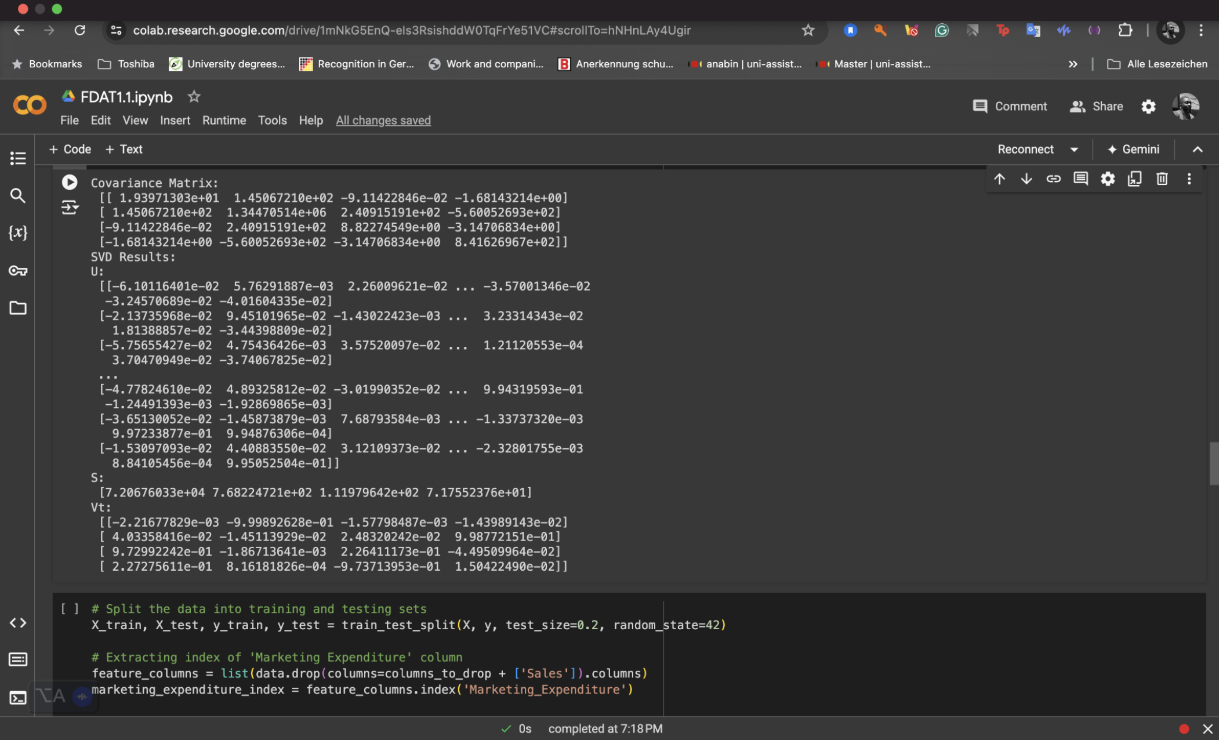This screenshot has width=1219, height=740.
Task: Open the table of contents sidebar
Action: pos(18,158)
